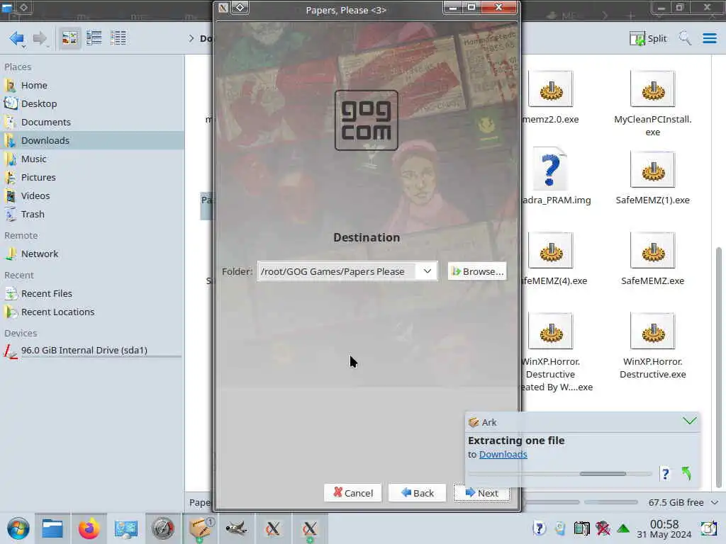Viewport: 726px width, 544px height.
Task: Open clock showing 00:58
Action: pos(664,528)
